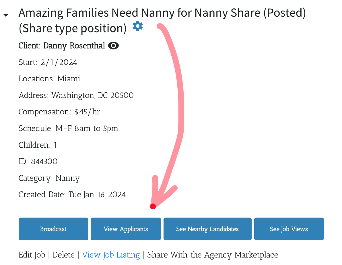Screen dimensions: 342x265
Task: Click the Created Date line
Action: point(72,194)
